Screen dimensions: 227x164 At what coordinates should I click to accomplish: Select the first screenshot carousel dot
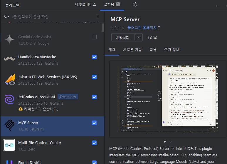[165, 142]
